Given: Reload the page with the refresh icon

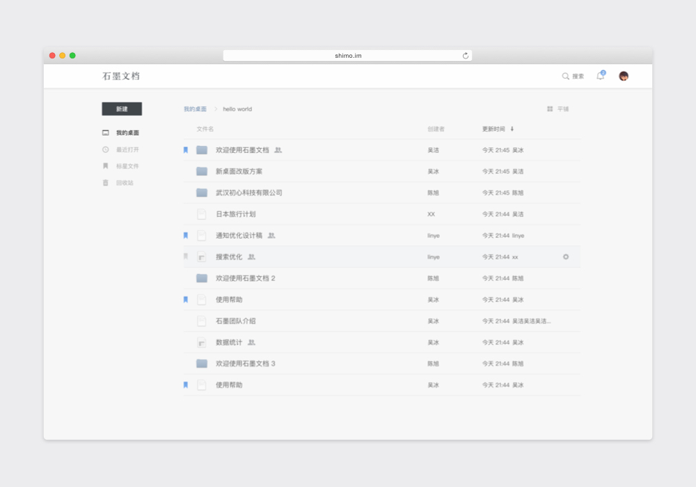Looking at the screenshot, I should pos(466,56).
